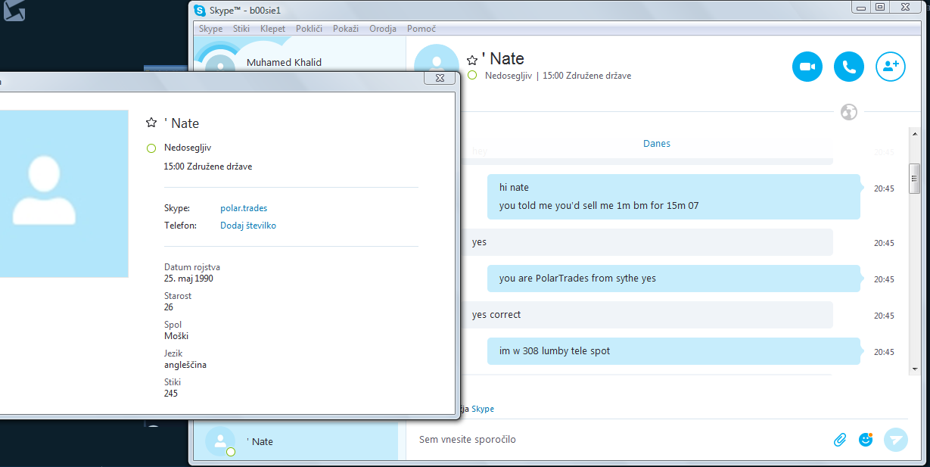Click birth date 25. maj 1990
930x467 pixels.
click(x=189, y=279)
